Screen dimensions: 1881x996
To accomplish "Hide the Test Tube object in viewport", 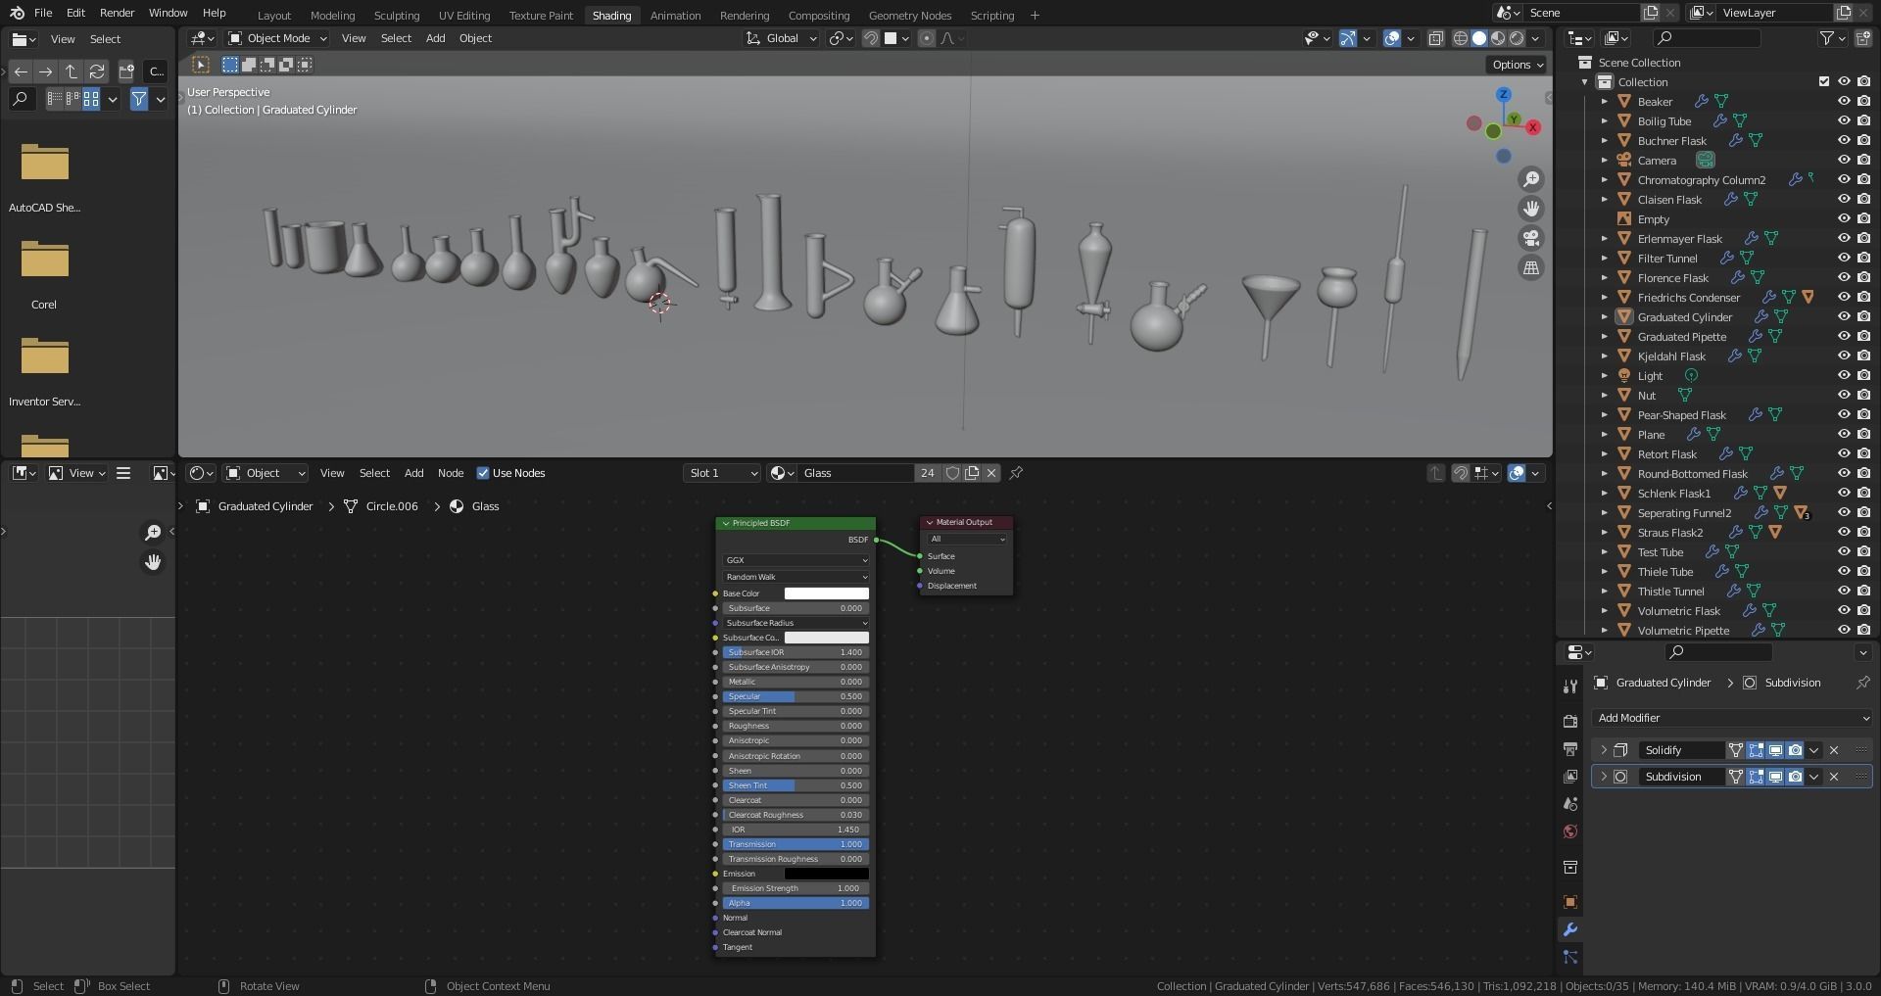I will 1844,551.
